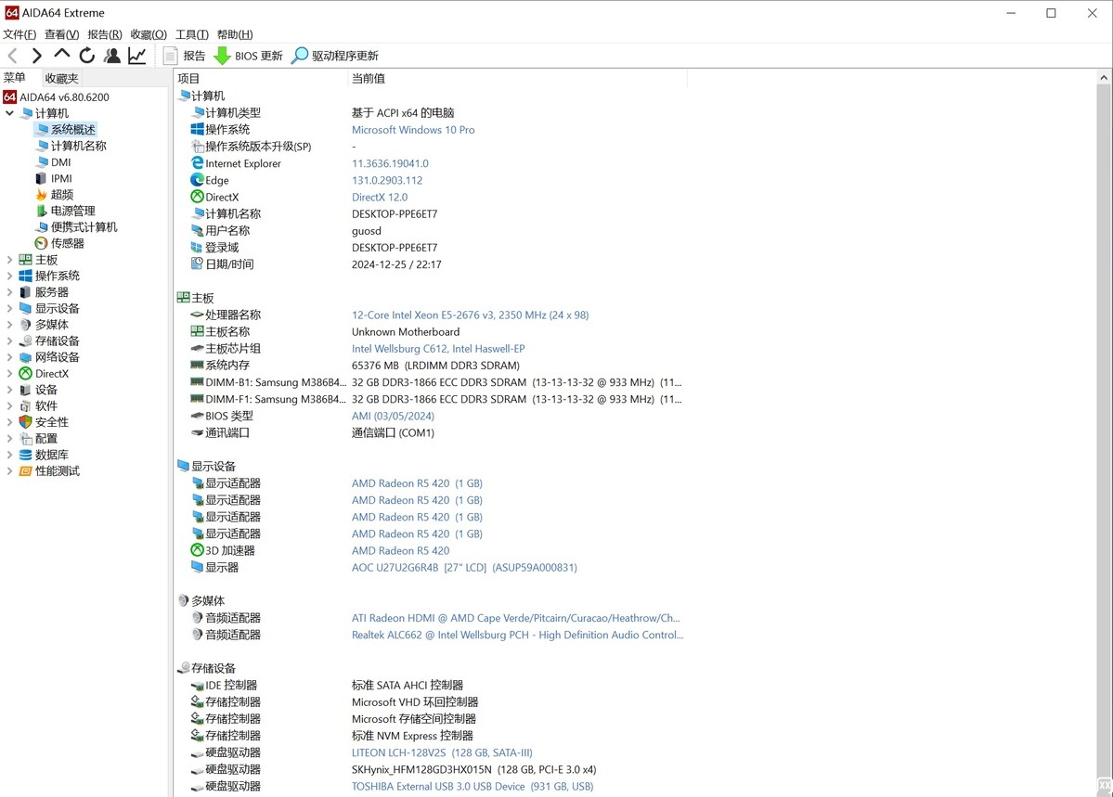The height and width of the screenshot is (797, 1113).
Task: Select the SKHynix_HFM128GD3HX015N drive entry
Action: tap(473, 769)
